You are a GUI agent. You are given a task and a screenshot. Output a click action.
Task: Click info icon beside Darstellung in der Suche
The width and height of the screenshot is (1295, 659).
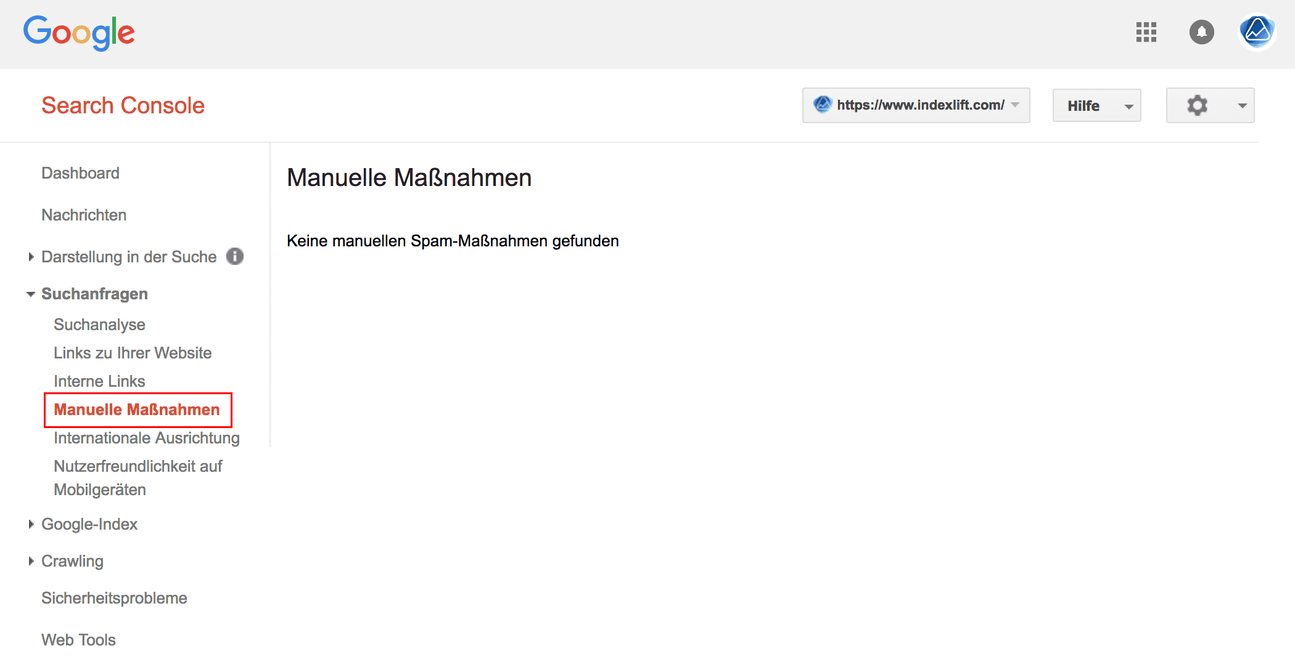point(235,256)
